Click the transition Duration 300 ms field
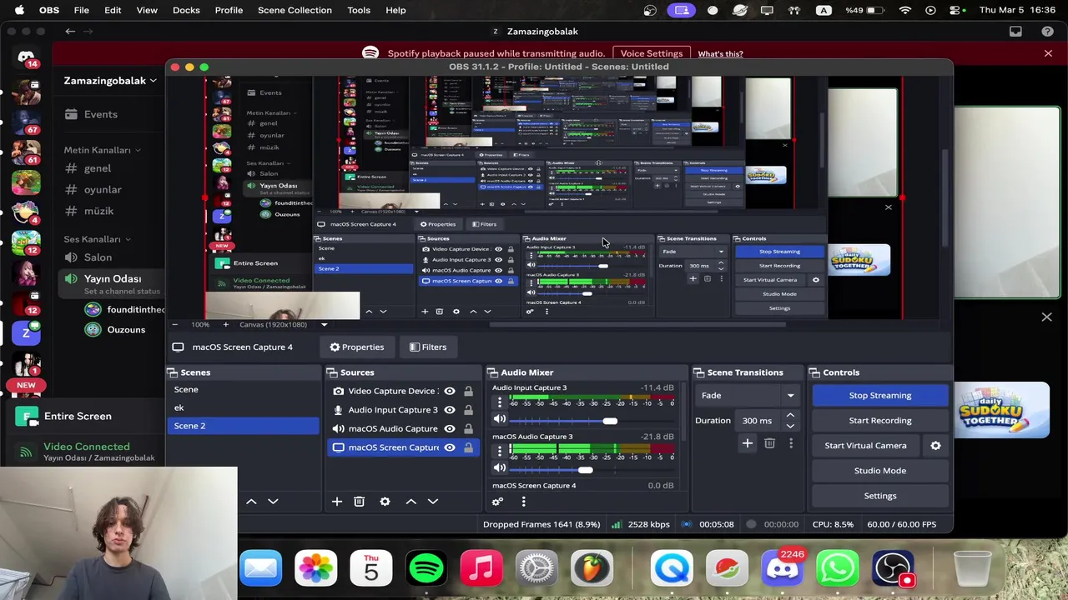1068x600 pixels. (759, 421)
